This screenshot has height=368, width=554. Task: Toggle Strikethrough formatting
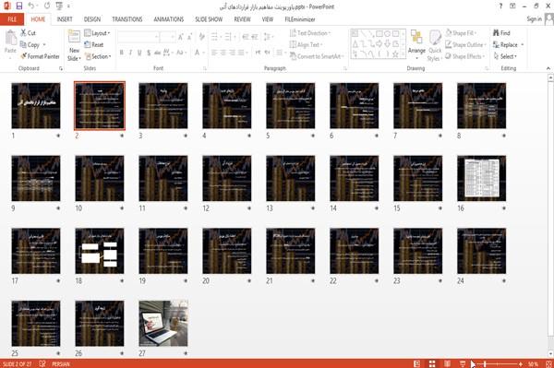(157, 53)
